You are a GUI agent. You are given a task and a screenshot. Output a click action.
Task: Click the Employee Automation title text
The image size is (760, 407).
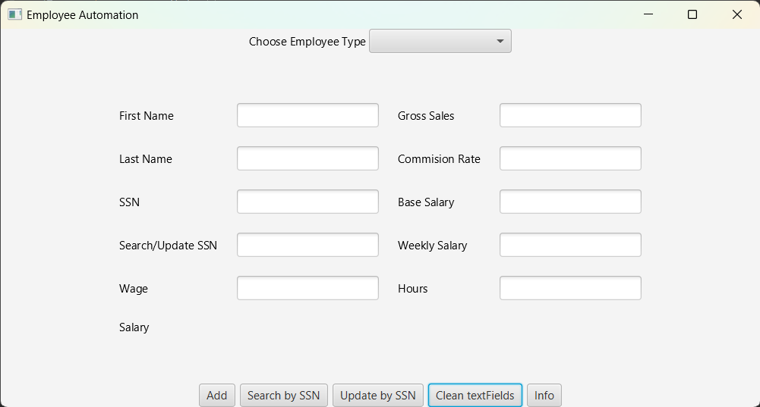[x=83, y=15]
